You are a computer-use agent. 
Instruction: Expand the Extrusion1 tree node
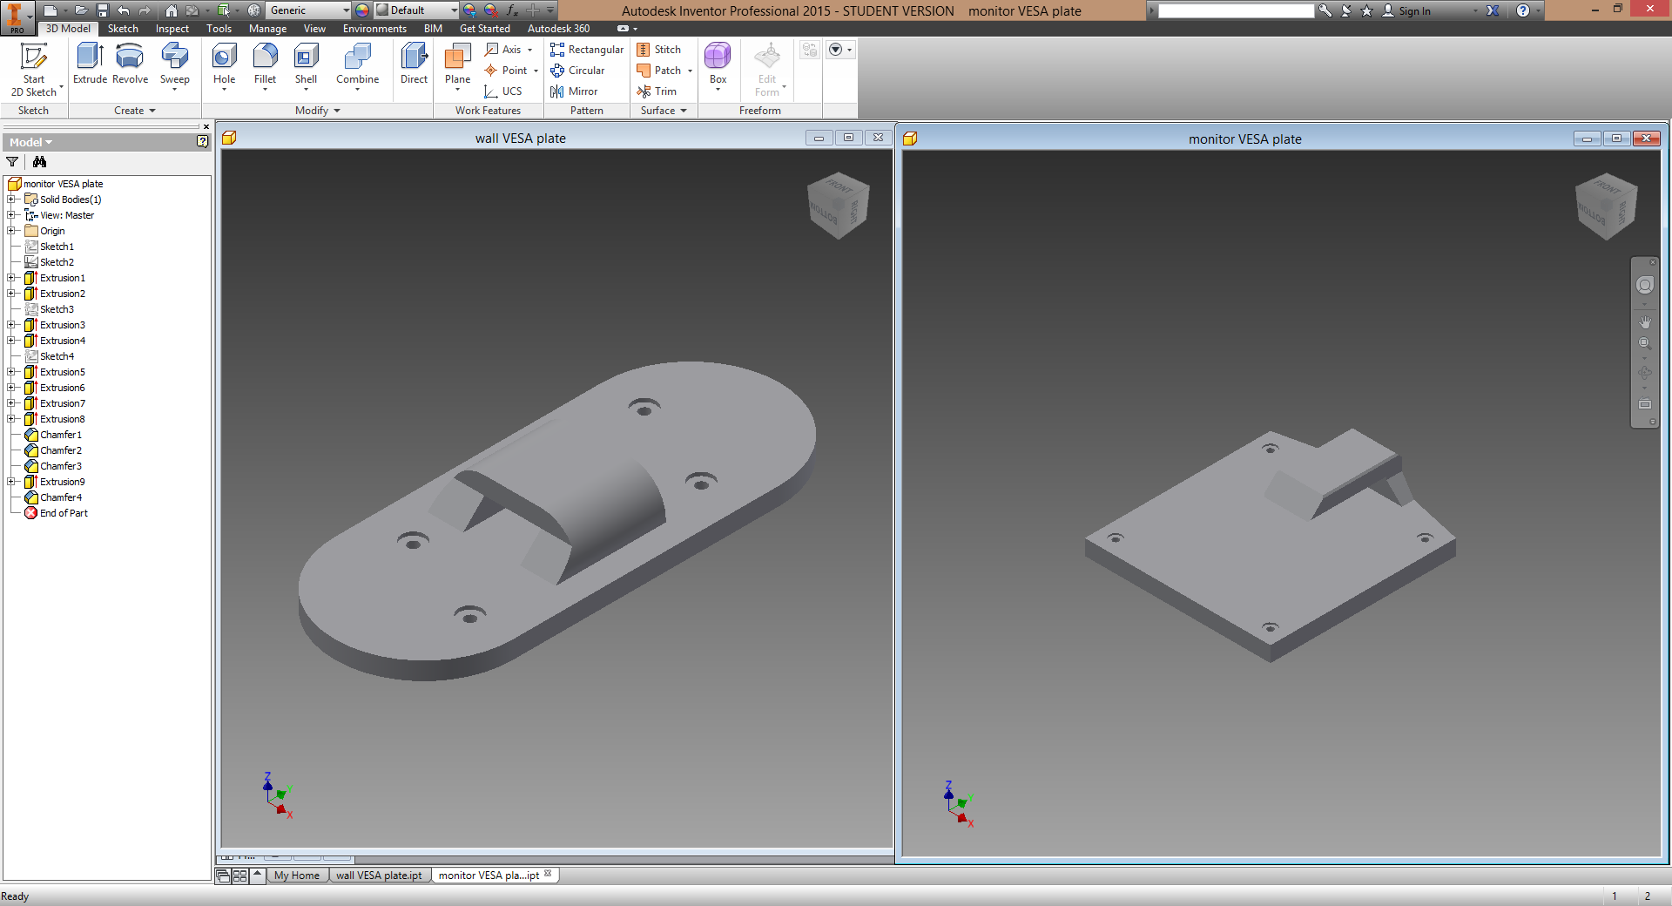tap(11, 278)
